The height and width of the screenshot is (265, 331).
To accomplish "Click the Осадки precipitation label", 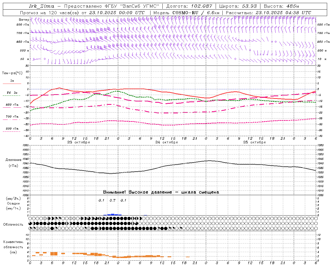I will pyautogui.click(x=13, y=203).
